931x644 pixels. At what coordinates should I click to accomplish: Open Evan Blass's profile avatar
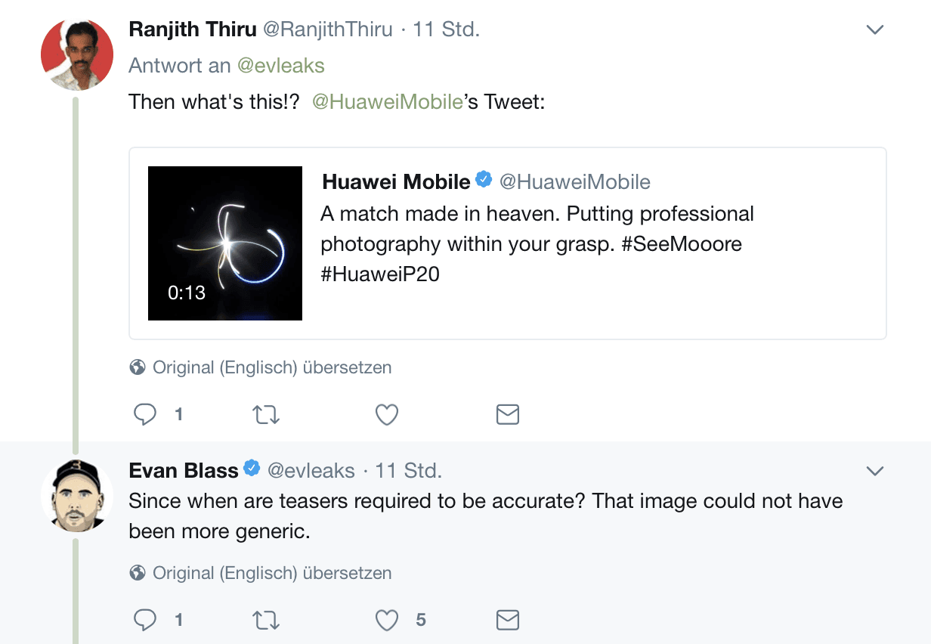tap(76, 494)
